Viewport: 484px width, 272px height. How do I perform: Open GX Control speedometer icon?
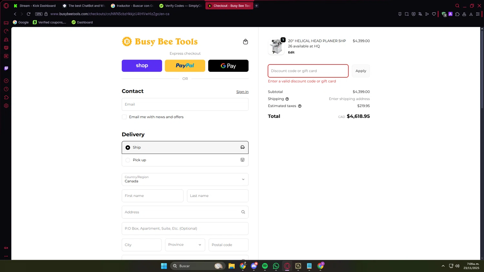click(x=6, y=31)
